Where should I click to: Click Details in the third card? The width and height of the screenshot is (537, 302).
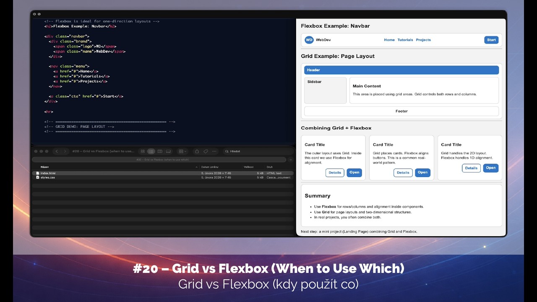pos(471,168)
